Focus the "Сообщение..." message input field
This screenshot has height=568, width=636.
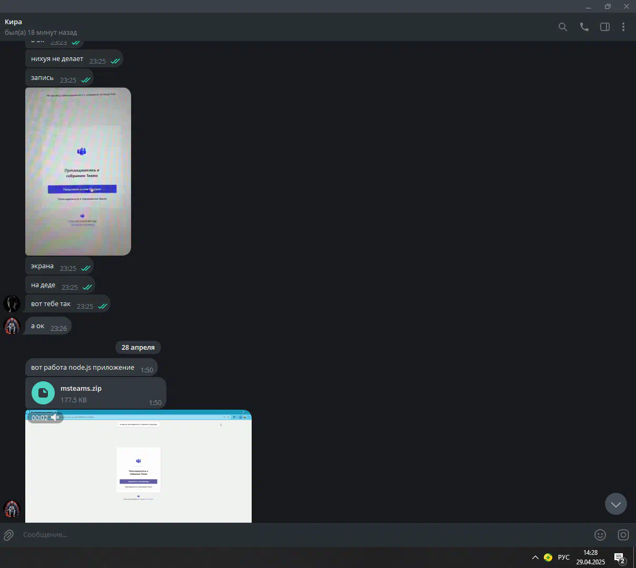[305, 535]
